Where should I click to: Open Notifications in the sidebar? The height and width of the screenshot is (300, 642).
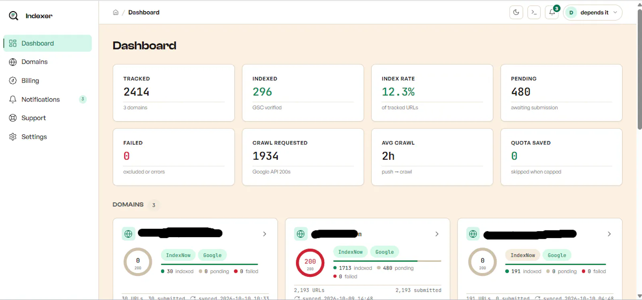point(48,99)
